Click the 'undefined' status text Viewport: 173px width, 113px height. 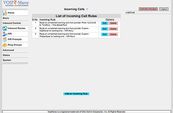[130, 12]
